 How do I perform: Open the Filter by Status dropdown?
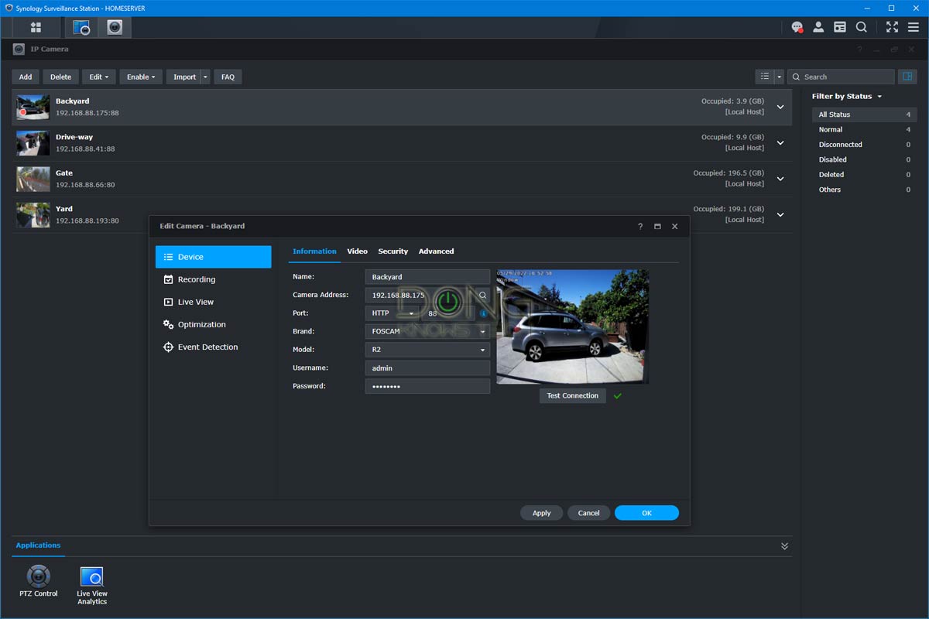[x=847, y=96]
